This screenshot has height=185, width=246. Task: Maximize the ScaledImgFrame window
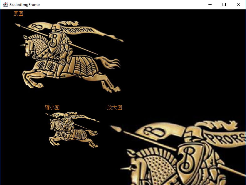pos(224,5)
